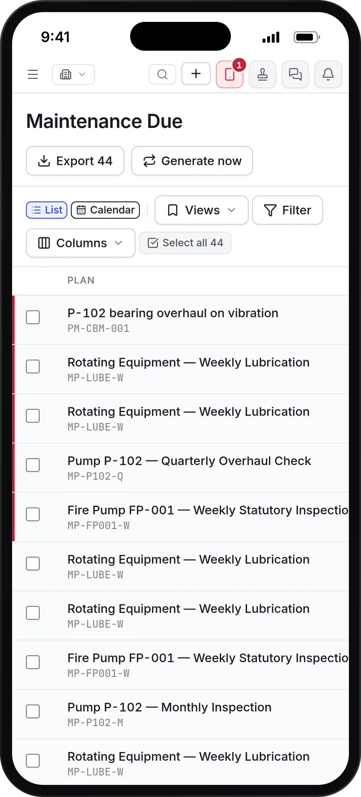Viewport: 361px width, 797px height.
Task: Expand the site building selector dropdown
Action: [x=73, y=74]
